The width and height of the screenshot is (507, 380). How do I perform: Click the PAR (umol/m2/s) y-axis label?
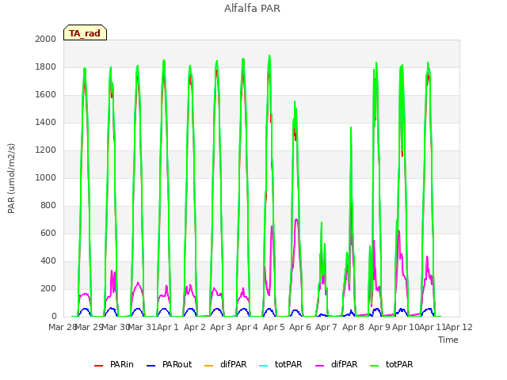pyautogui.click(x=11, y=178)
